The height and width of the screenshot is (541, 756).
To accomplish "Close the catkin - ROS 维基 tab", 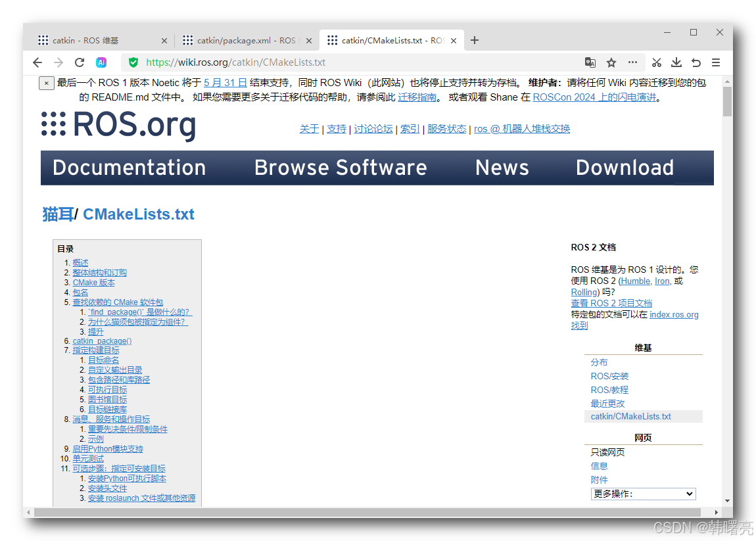I will [164, 41].
